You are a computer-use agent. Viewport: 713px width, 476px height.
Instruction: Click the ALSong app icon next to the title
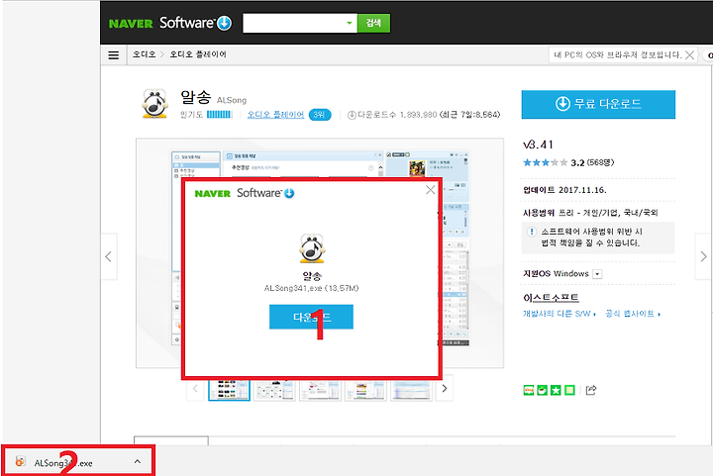point(154,104)
